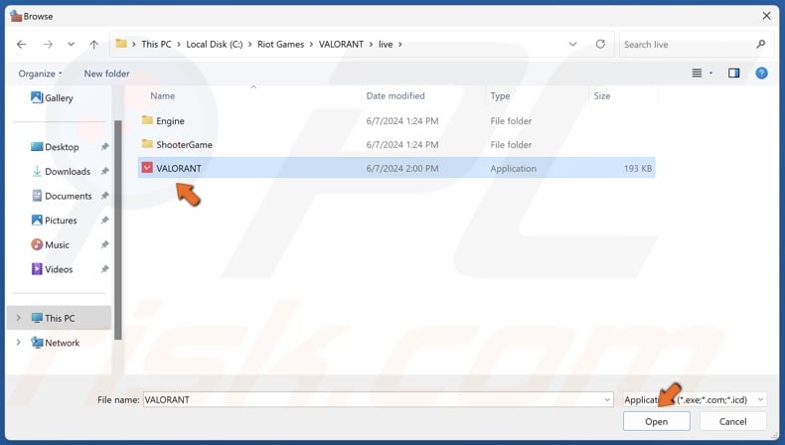Click the pin icon next to Downloads
Screen dimensions: 785x445
point(104,171)
